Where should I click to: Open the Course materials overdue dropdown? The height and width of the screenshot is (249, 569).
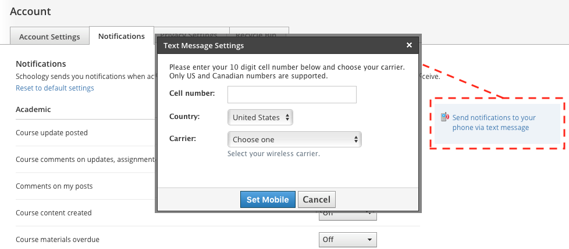coord(348,239)
